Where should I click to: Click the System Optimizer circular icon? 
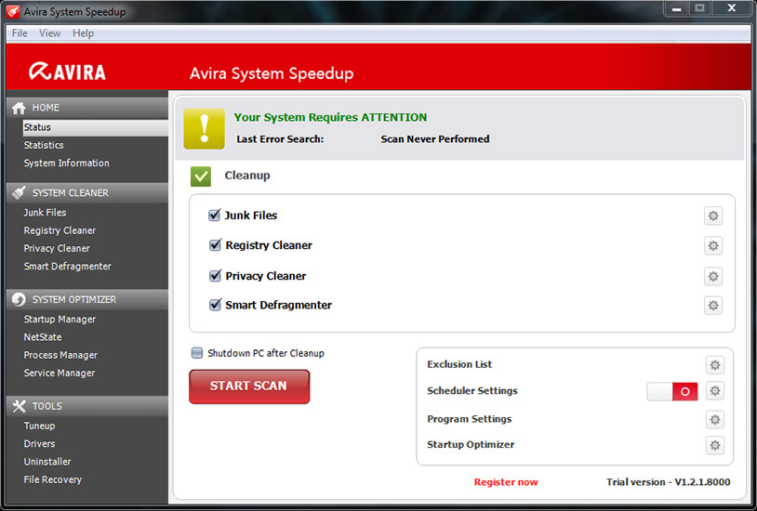(19, 299)
